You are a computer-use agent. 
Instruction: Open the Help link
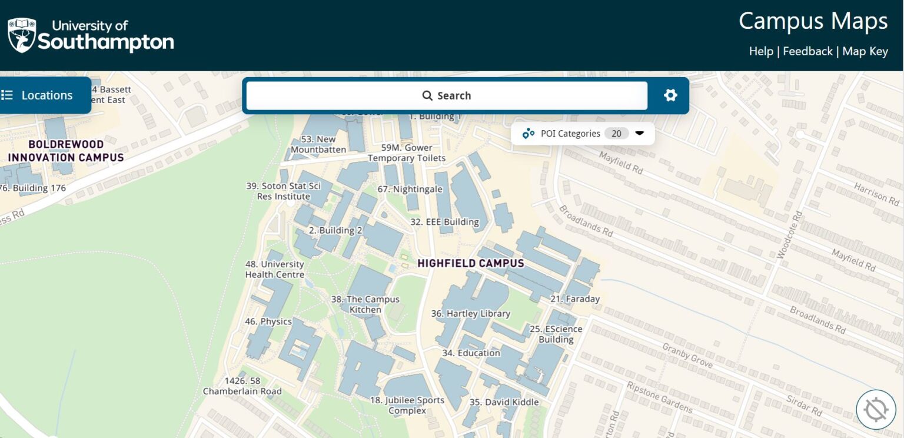(x=760, y=51)
